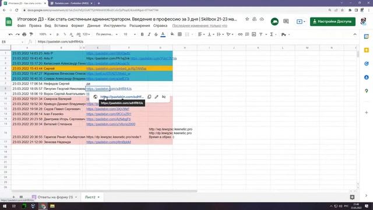Image resolution: width=373 pixels, height=210 pixels.
Task: Format cell as percent
Action: (x=65, y=34)
